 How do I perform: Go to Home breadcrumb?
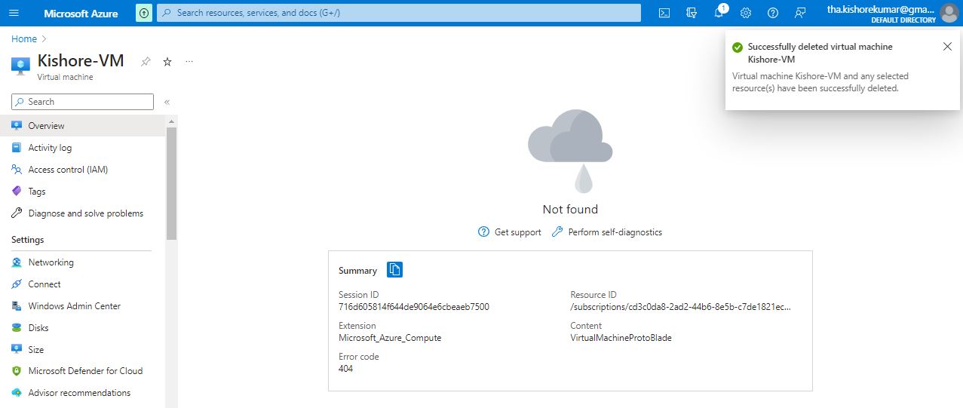[24, 38]
